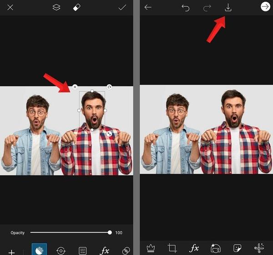Image resolution: width=273 pixels, height=255 pixels.
Task: Open the fx effects in left bottom bar
Action: pos(104,250)
